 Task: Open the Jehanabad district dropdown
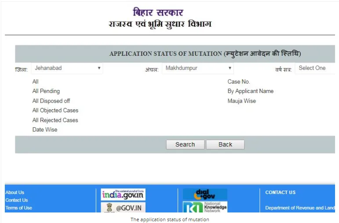(67, 68)
